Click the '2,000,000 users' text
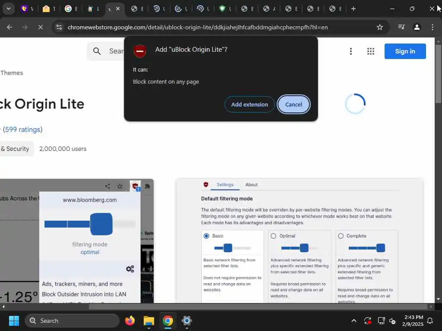 [x=63, y=149]
